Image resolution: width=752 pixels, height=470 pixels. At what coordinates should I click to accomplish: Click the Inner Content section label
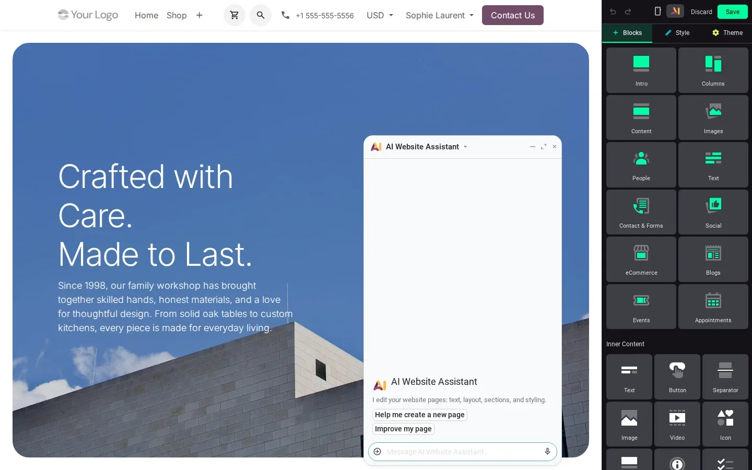click(625, 344)
